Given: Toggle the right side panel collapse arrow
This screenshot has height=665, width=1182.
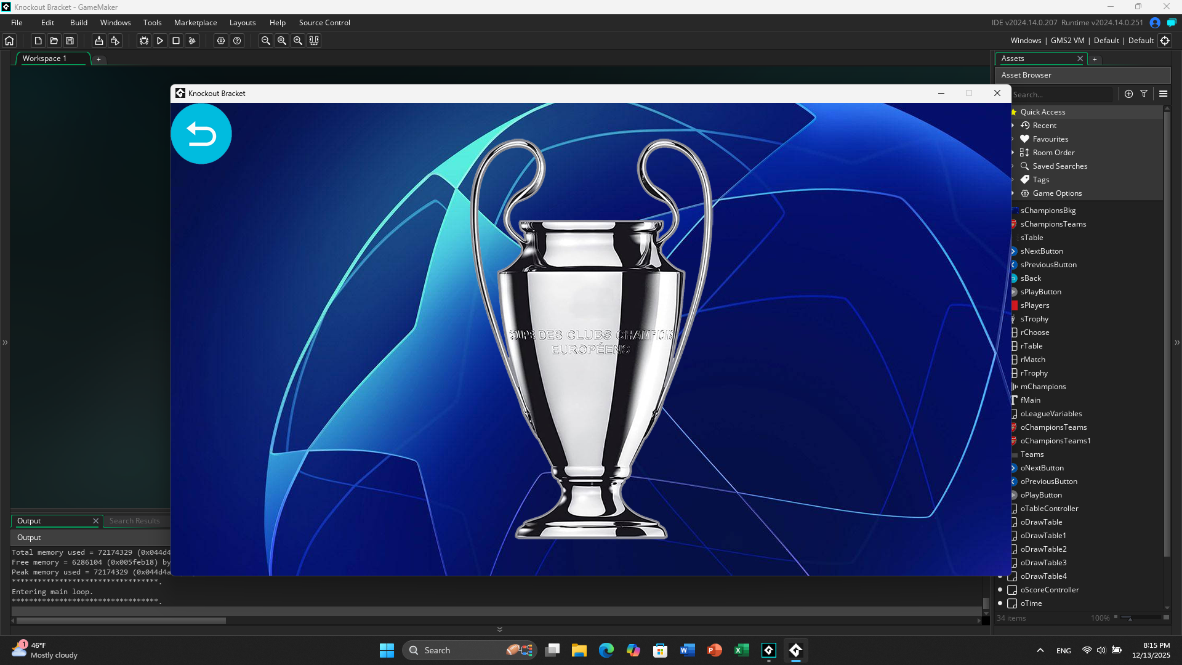Looking at the screenshot, I should tap(1177, 342).
